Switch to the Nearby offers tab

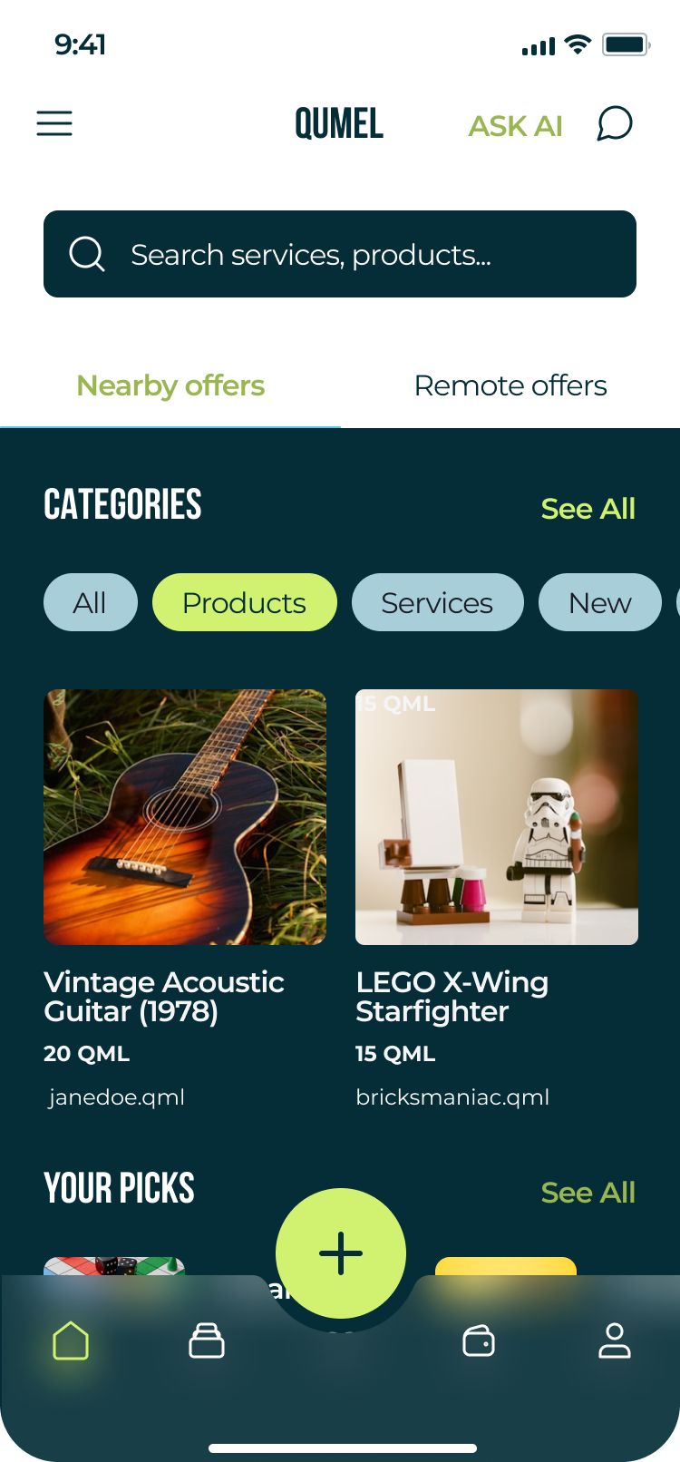[170, 386]
